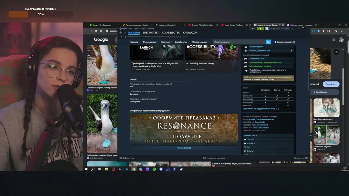Click the ЧИТАТЬ ДАЛЬШЕ link
Viewport: 349px width, 196px height.
pos(184,148)
